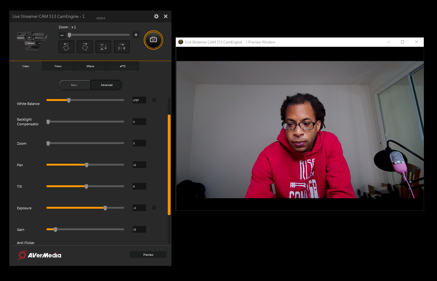Toggle the Exposure auto checkbox
Image resolution: width=437 pixels, height=281 pixels.
coord(154,208)
